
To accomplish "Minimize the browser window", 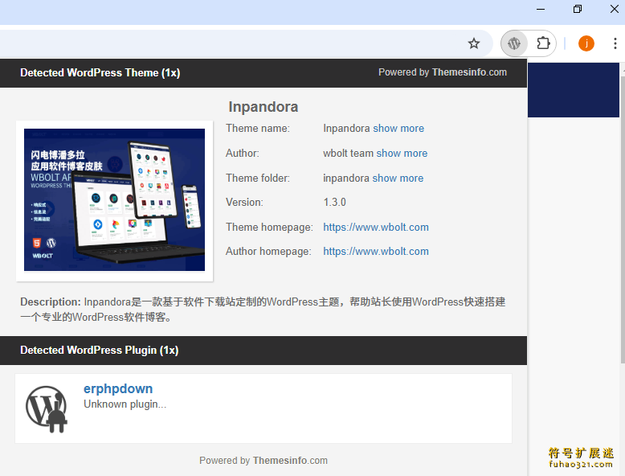I will (541, 9).
